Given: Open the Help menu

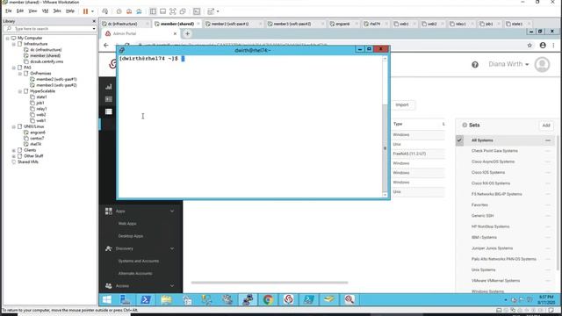Looking at the screenshot, I should [70, 11].
